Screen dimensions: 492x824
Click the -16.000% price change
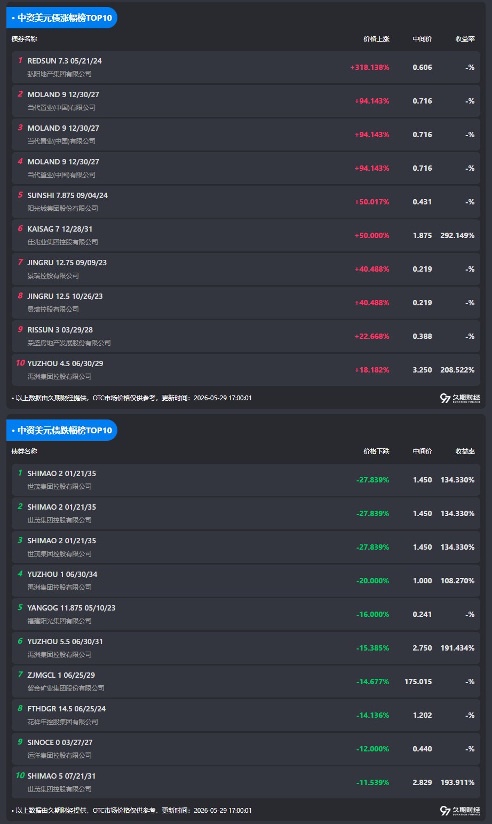coord(373,615)
